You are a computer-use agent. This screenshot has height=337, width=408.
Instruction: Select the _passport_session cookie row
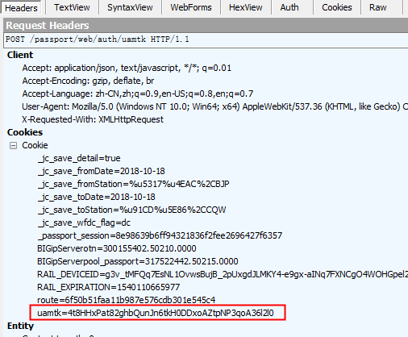[x=160, y=235]
